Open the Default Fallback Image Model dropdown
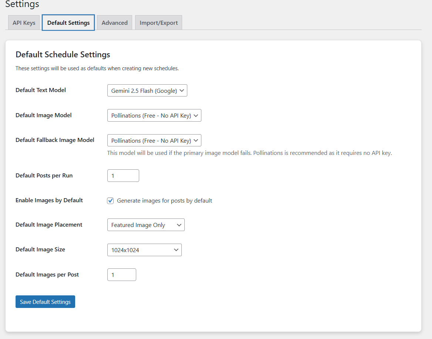 pyautogui.click(x=154, y=140)
